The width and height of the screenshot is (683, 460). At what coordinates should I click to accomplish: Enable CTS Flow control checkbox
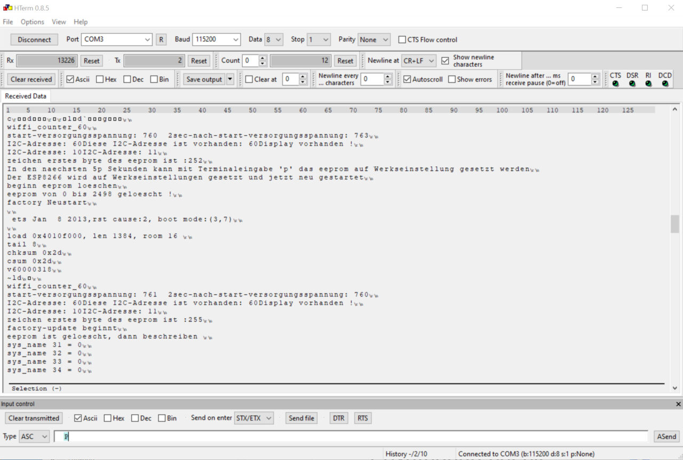point(402,40)
